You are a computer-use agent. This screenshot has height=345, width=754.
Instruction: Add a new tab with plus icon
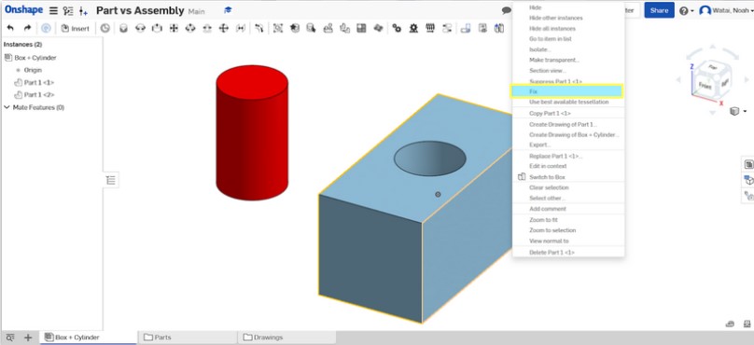28,338
